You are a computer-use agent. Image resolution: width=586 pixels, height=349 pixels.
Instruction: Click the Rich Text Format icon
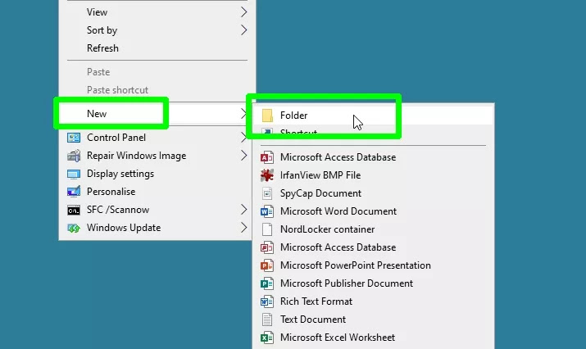tap(267, 301)
